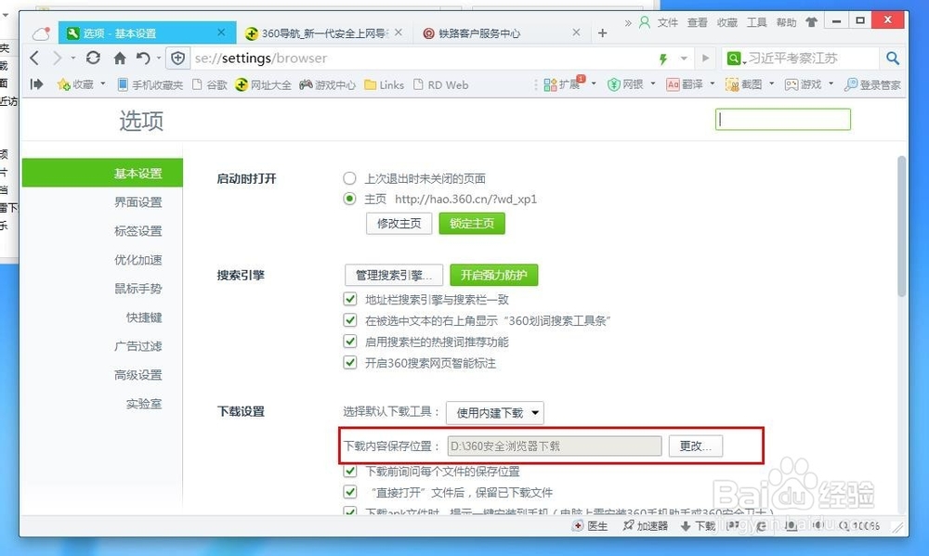This screenshot has height=556, width=929.
Task: Expand 游戏 dropdown arrow
Action: [x=831, y=84]
